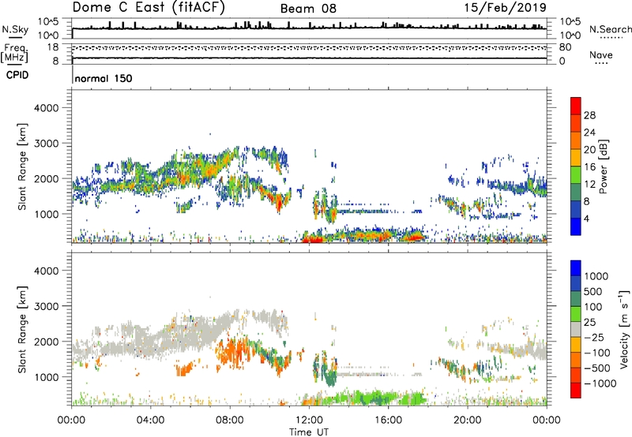632x437 pixels.
Task: Pick the Power bar segment between 20 and 24
Action: 576,141
